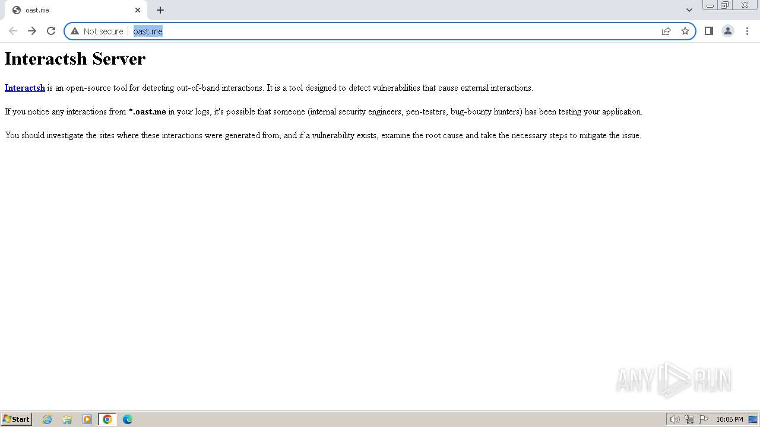
Task: Open File Explorer from the taskbar
Action: (x=67, y=419)
